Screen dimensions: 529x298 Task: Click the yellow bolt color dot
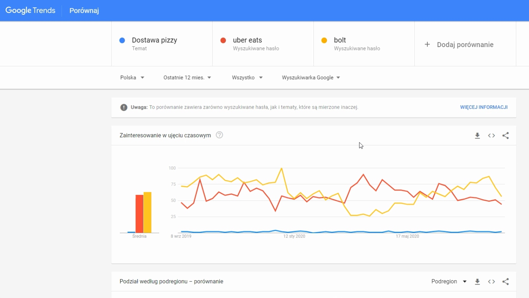324,40
